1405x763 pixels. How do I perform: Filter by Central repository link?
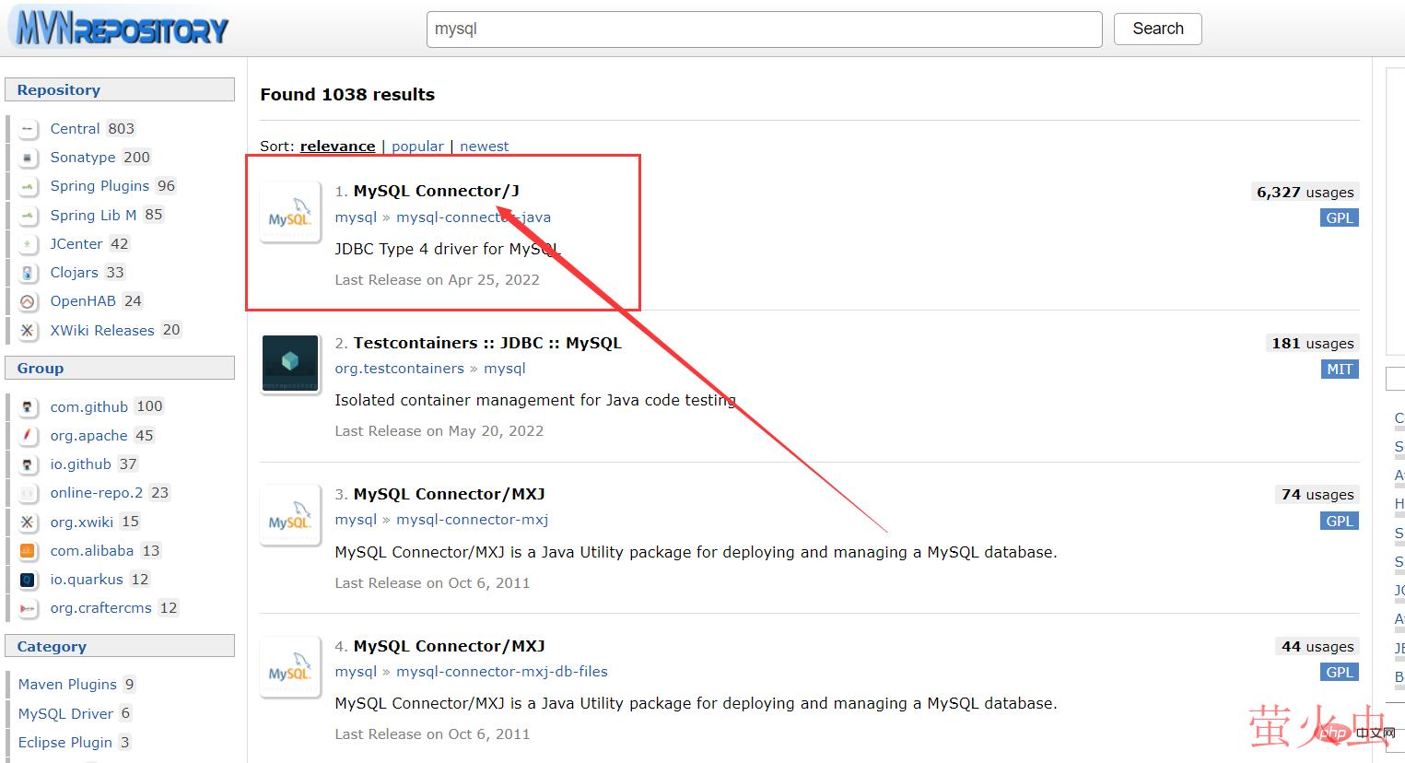click(x=75, y=129)
